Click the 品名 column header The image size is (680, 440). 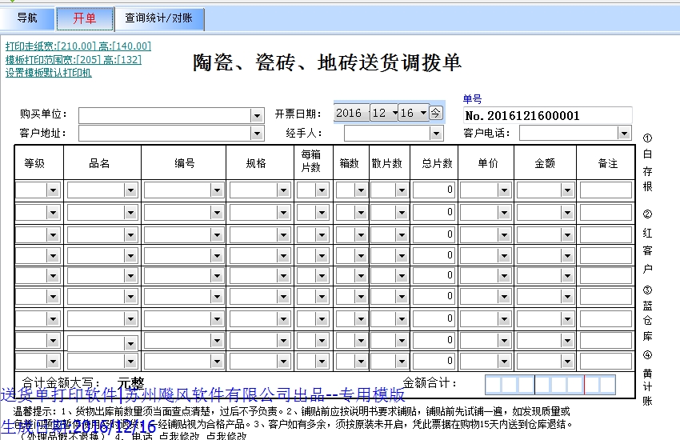click(x=99, y=163)
